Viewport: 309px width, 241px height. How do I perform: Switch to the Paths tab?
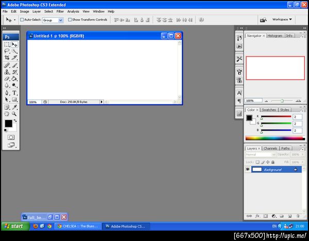[x=285, y=148]
